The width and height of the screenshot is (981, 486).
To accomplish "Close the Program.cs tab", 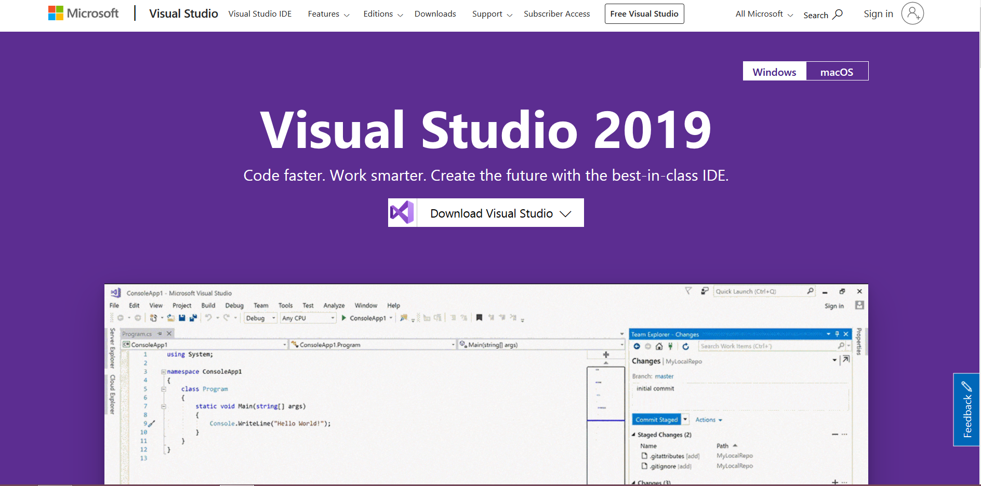I will point(169,333).
